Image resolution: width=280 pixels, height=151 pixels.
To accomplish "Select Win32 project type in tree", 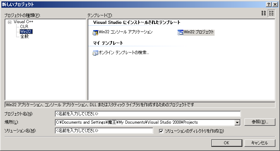I will click(x=26, y=32).
